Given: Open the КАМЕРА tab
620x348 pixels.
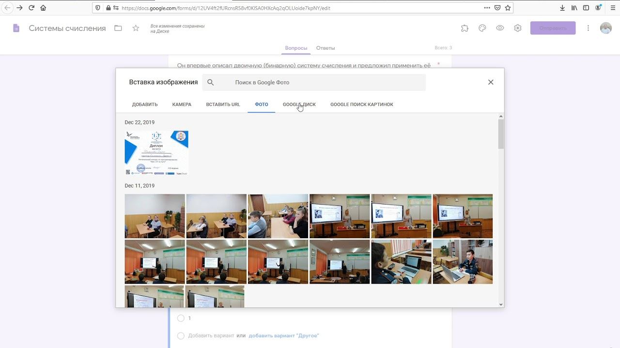Looking at the screenshot, I should coord(182,104).
